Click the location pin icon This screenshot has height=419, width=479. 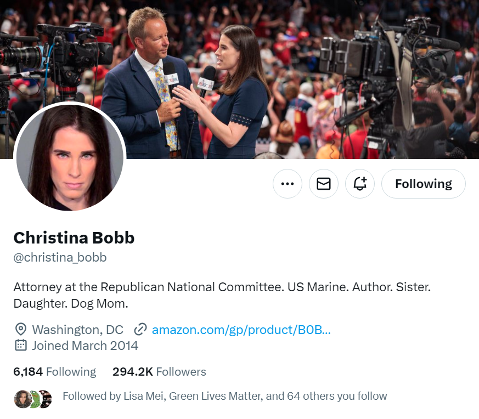20,330
